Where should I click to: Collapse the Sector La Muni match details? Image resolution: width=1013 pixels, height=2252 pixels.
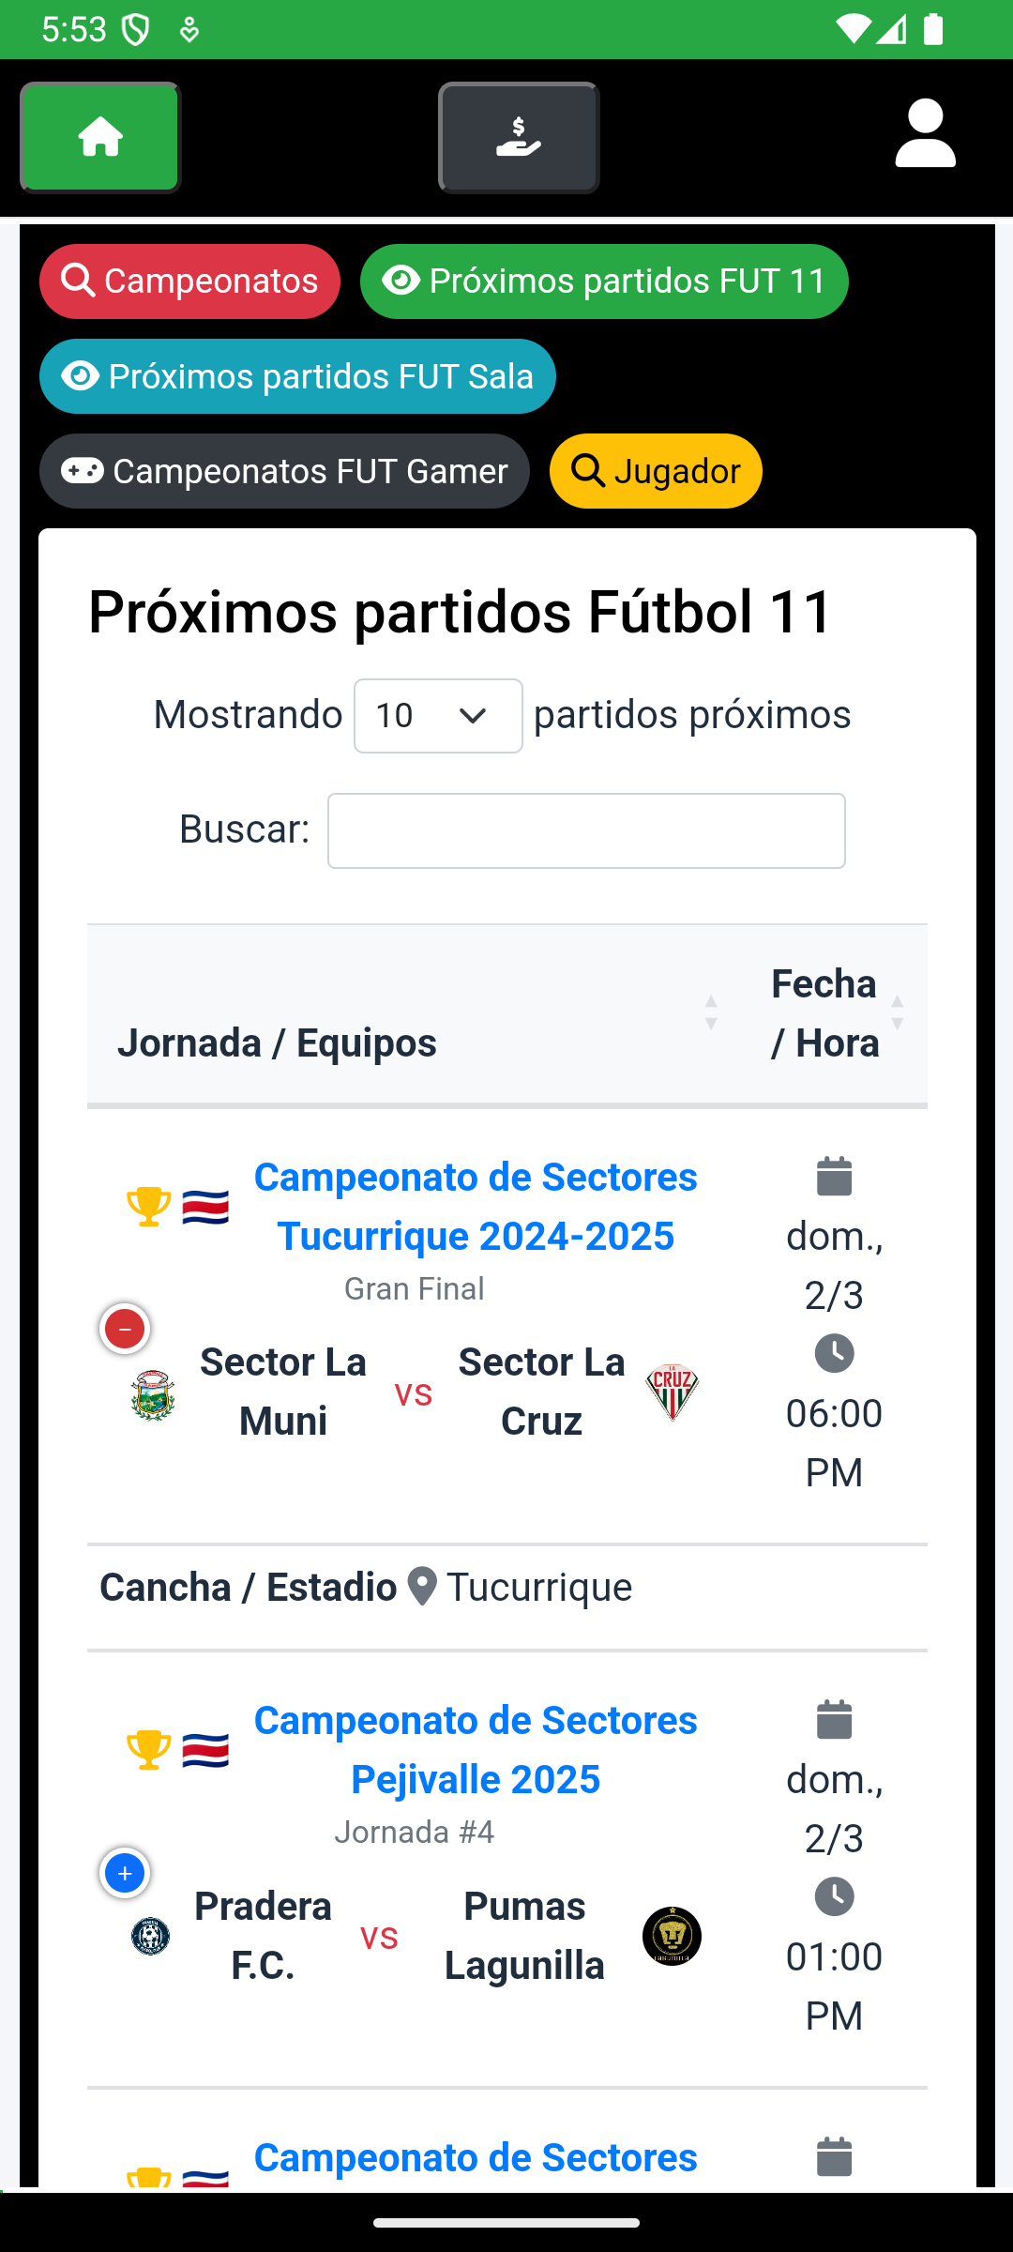[125, 1329]
